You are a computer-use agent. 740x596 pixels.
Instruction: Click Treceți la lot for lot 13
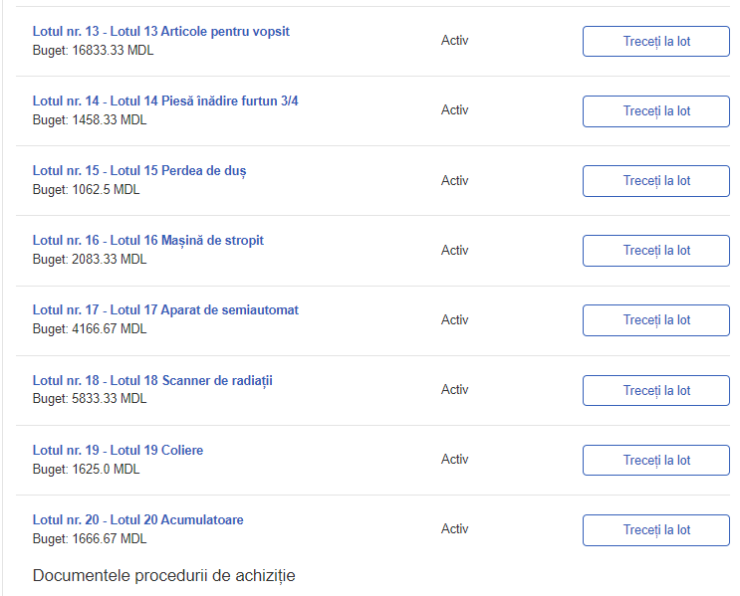[656, 42]
